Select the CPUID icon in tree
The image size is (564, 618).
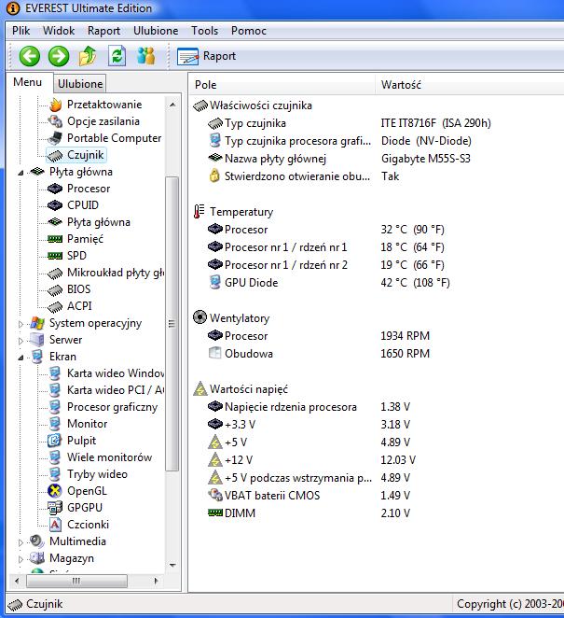(55, 205)
